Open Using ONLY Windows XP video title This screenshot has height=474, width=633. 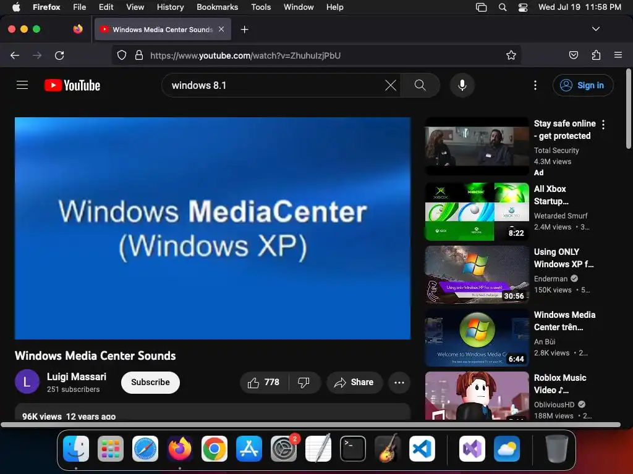pos(564,258)
